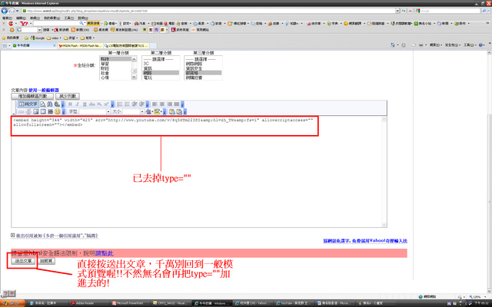
Task: Click the add editor rows (增加編輯器列數) button
Action: 32,96
